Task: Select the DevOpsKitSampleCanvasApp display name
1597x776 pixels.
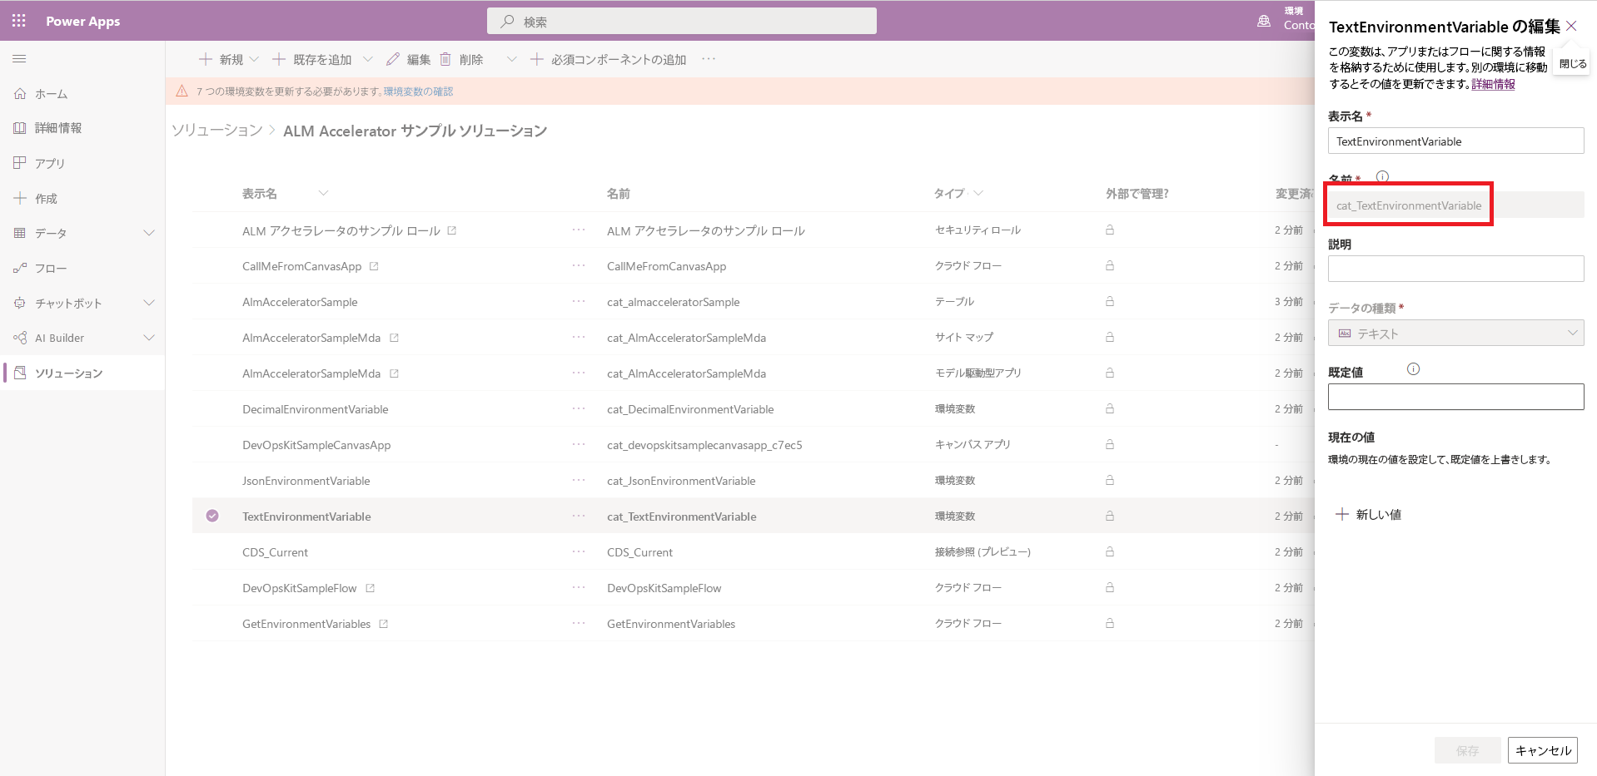Action: pyautogui.click(x=316, y=445)
